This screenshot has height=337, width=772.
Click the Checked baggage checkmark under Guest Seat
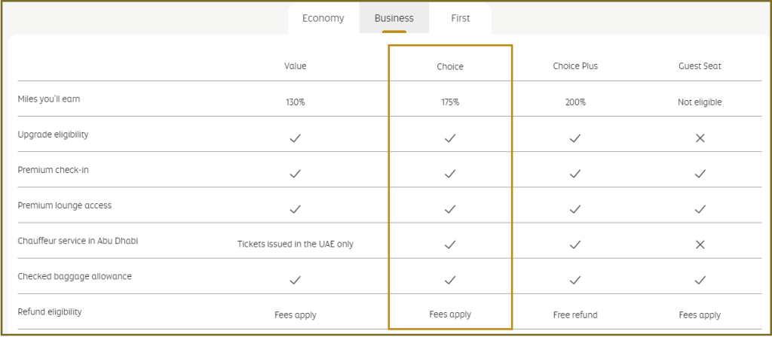[x=700, y=280]
